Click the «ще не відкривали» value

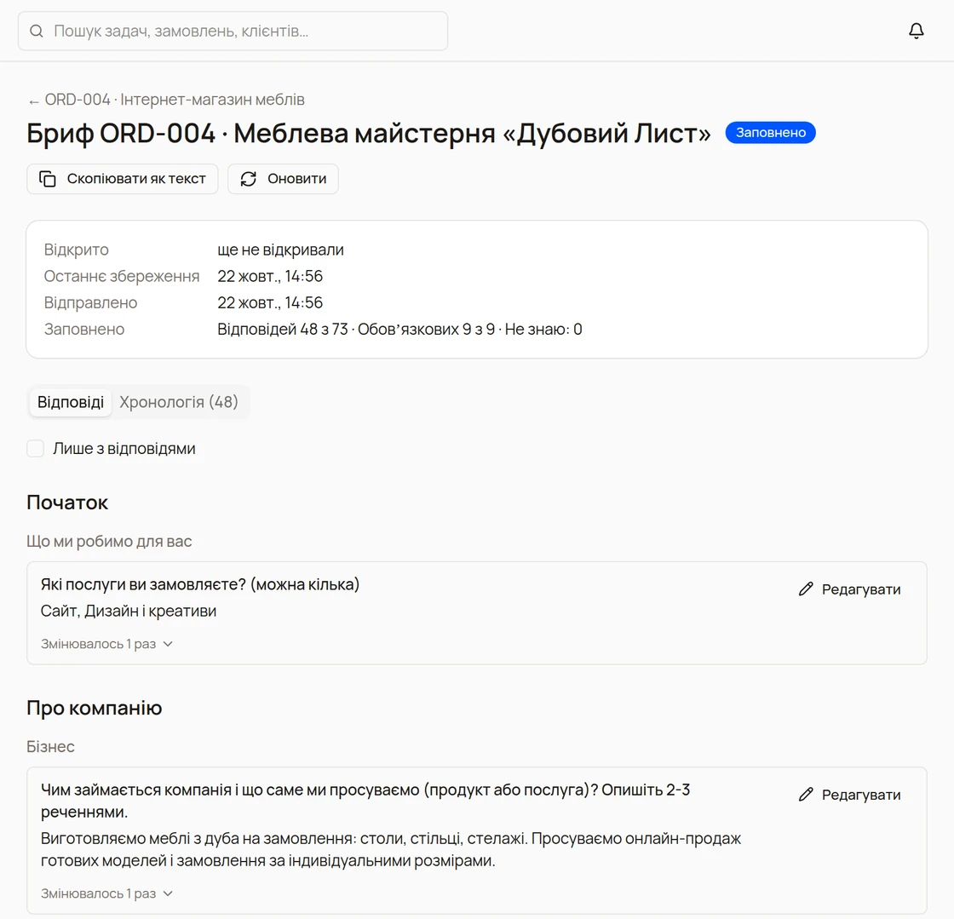[280, 250]
